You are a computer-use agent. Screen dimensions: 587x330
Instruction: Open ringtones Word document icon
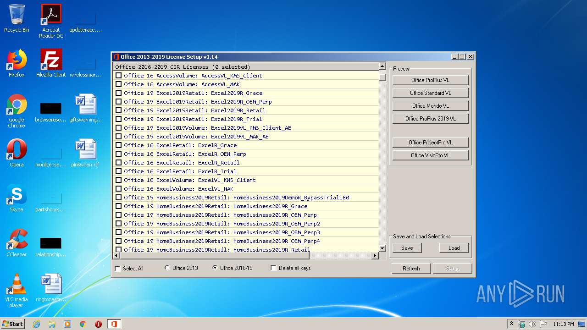[51, 288]
